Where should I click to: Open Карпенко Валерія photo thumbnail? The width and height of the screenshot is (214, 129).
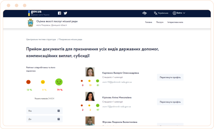click(90, 72)
